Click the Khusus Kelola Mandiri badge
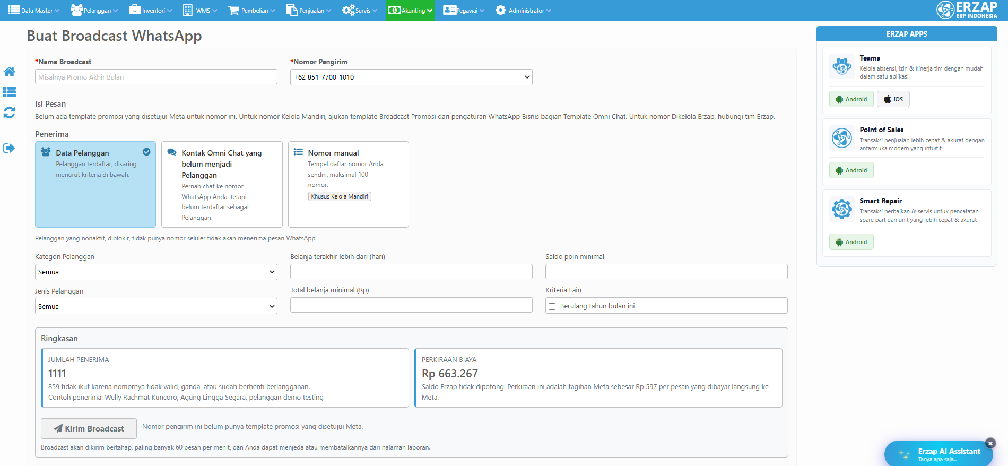Image resolution: width=1008 pixels, height=466 pixels. 340,196
